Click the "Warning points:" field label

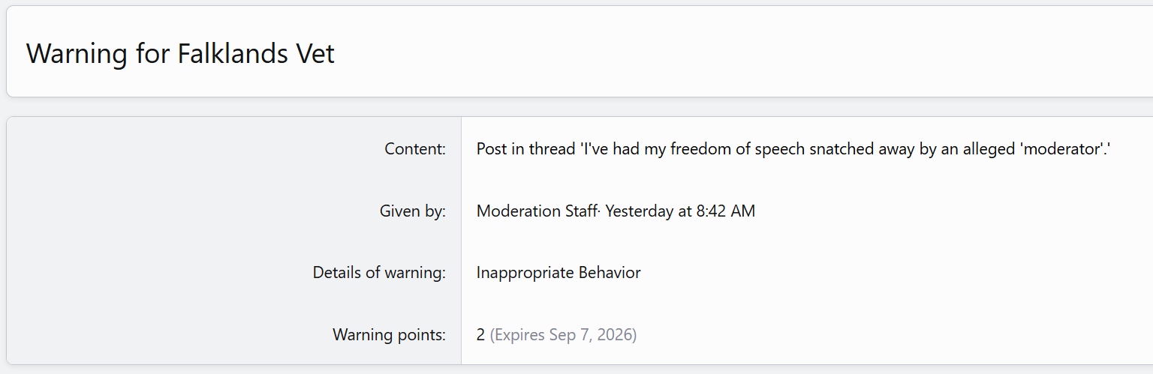(389, 335)
